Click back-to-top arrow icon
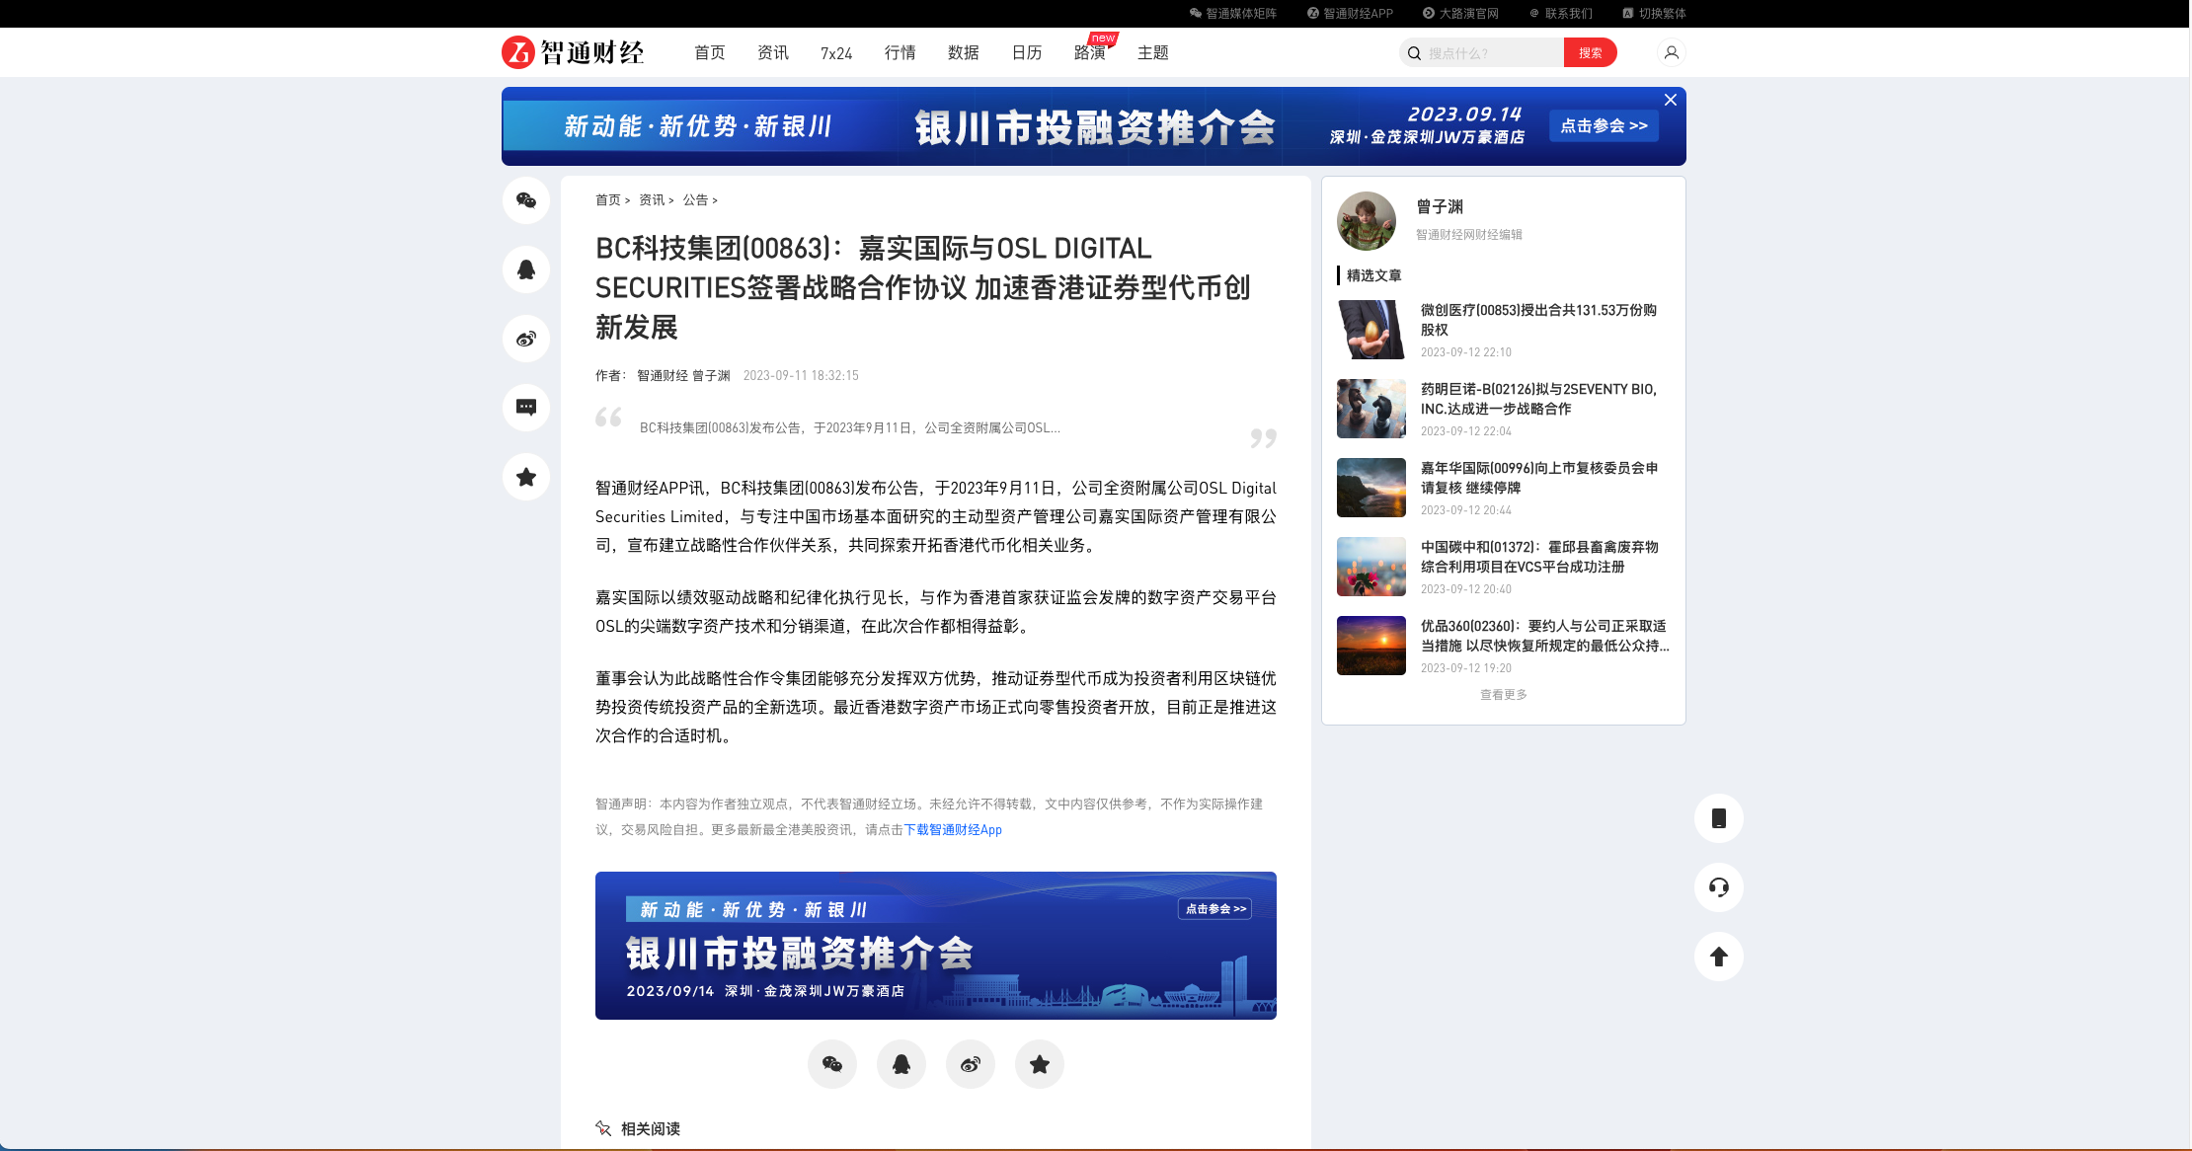2192x1151 pixels. [x=1719, y=957]
